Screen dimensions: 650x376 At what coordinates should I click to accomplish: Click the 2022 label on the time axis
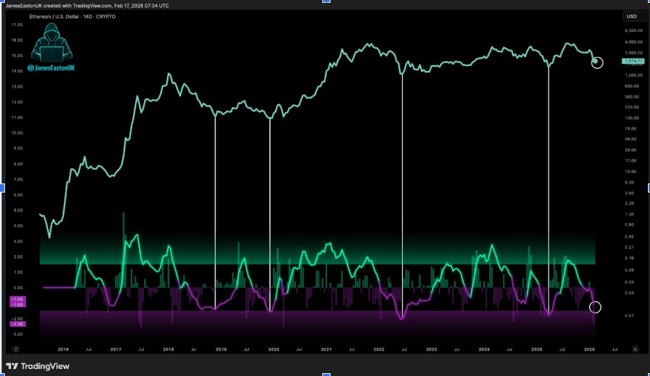click(x=379, y=349)
